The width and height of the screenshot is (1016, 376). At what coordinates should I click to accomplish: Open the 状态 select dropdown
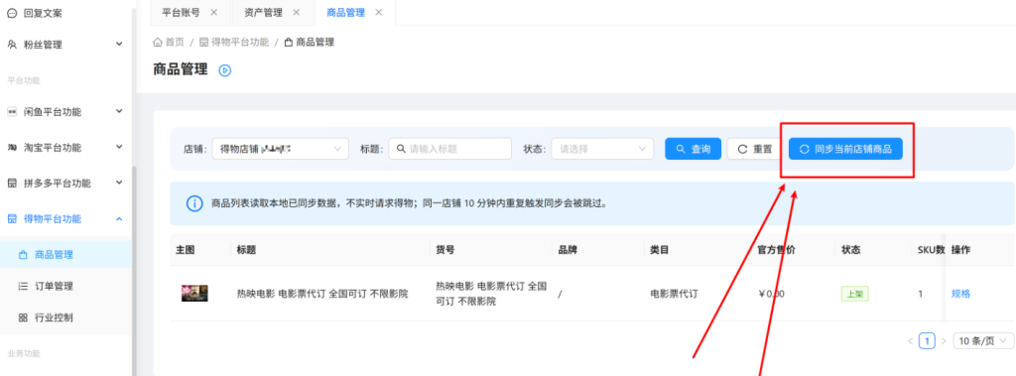602,149
